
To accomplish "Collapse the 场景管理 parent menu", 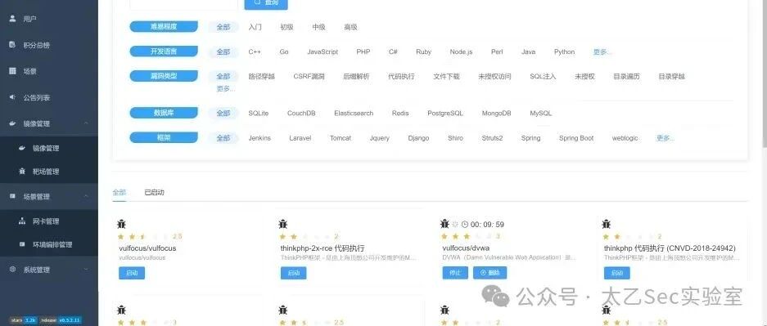I will click(49, 197).
